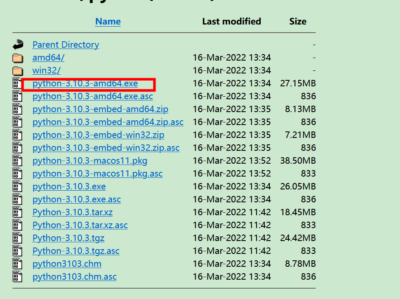
Task: Open python-3.10.3-embed-amd64.zip.asc link
Action: coord(108,122)
